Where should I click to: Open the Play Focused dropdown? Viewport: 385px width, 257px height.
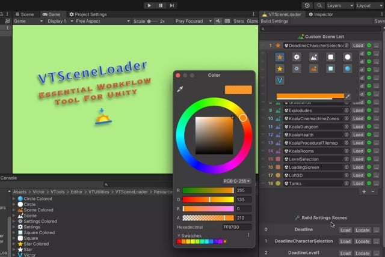(194, 21)
